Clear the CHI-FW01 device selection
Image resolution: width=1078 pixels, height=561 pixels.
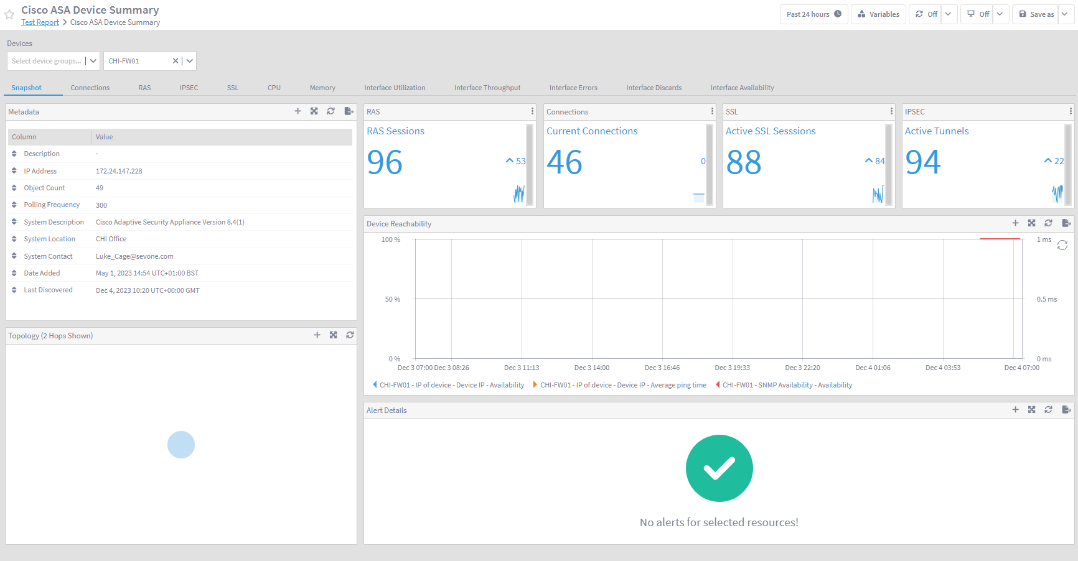pyautogui.click(x=176, y=61)
